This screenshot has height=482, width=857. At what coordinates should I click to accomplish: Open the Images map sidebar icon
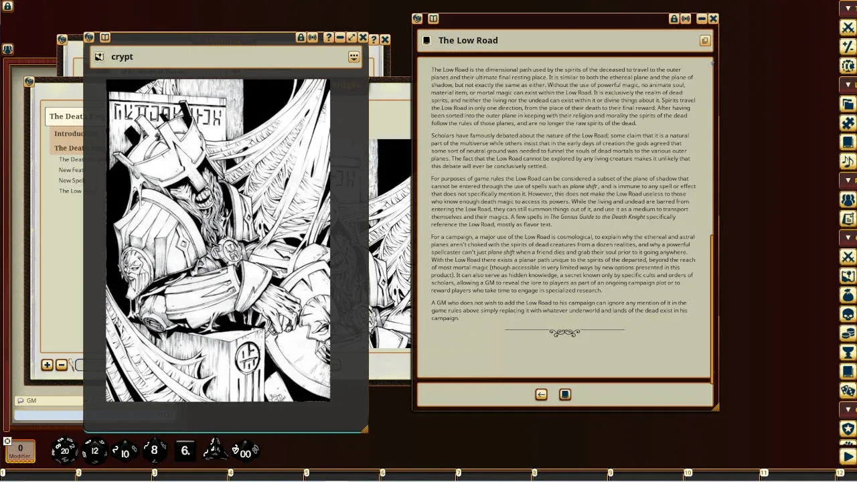(848, 276)
